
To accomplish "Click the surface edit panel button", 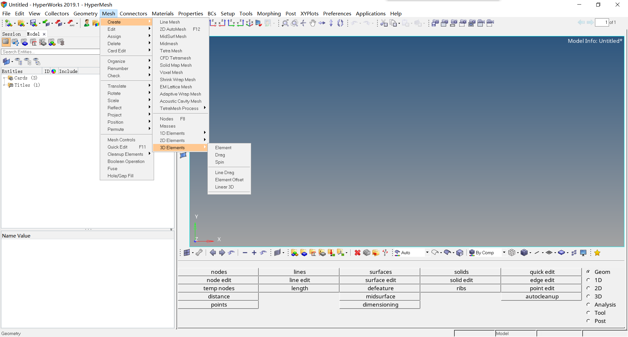I will (x=380, y=280).
